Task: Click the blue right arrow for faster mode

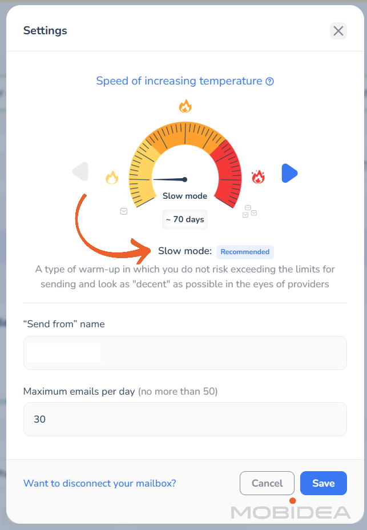Action: click(x=289, y=173)
